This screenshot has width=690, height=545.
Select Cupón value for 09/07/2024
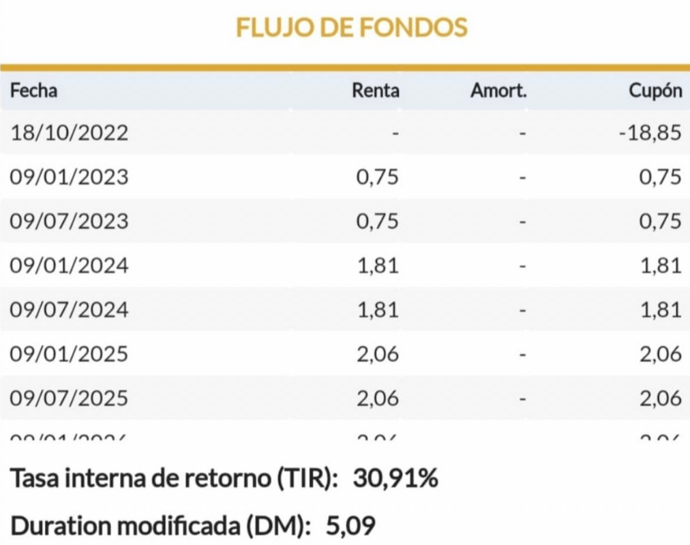point(660,310)
